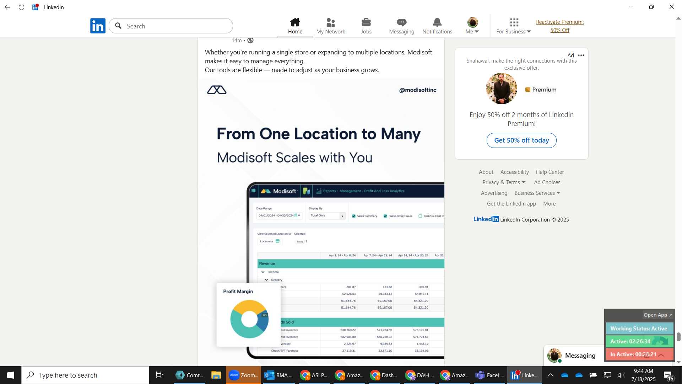Click the Modisoft post image
Screen dimensions: 682x384
coord(321,222)
